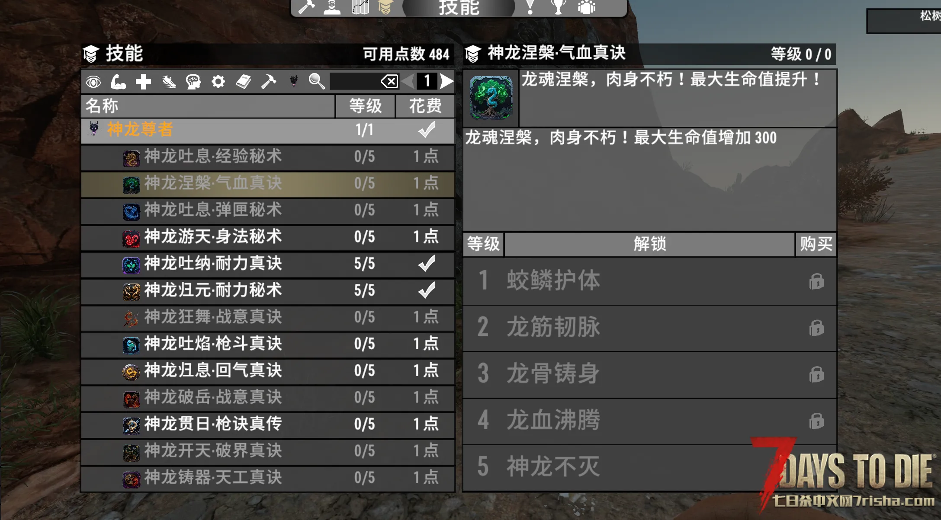Filter skills by the plus cross icon
The width and height of the screenshot is (941, 520).
(143, 81)
